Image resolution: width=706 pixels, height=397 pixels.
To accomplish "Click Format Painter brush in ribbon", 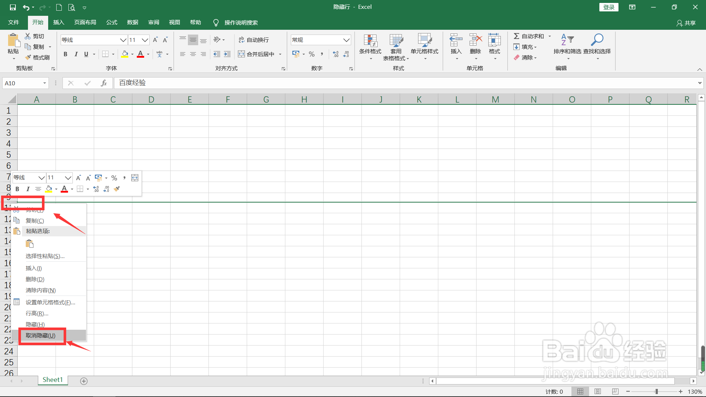I will pos(28,57).
